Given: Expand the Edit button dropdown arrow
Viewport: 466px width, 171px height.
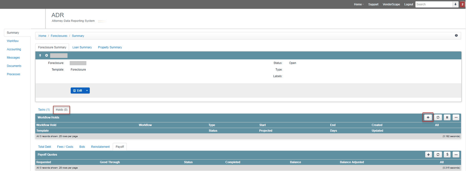Looking at the screenshot, I should 87,90.
